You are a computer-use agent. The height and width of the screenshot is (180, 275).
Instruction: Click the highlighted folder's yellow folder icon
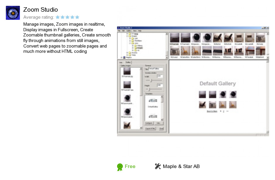click(135, 48)
